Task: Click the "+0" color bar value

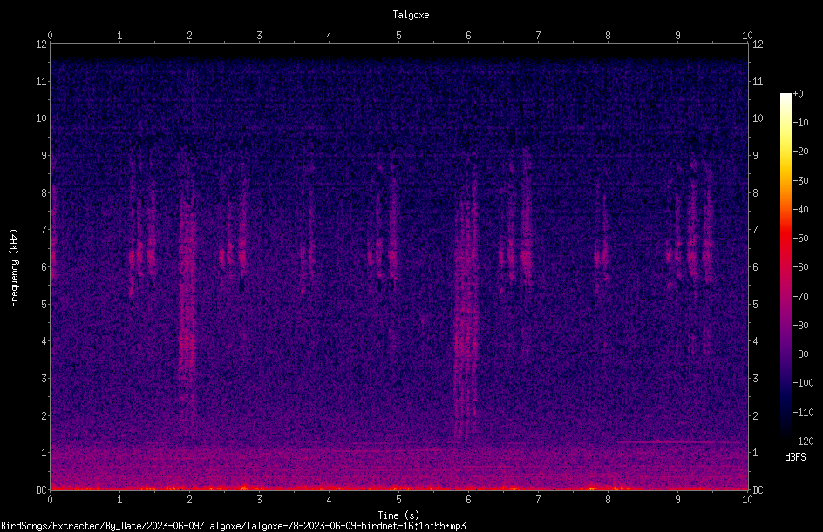Action: tap(798, 94)
